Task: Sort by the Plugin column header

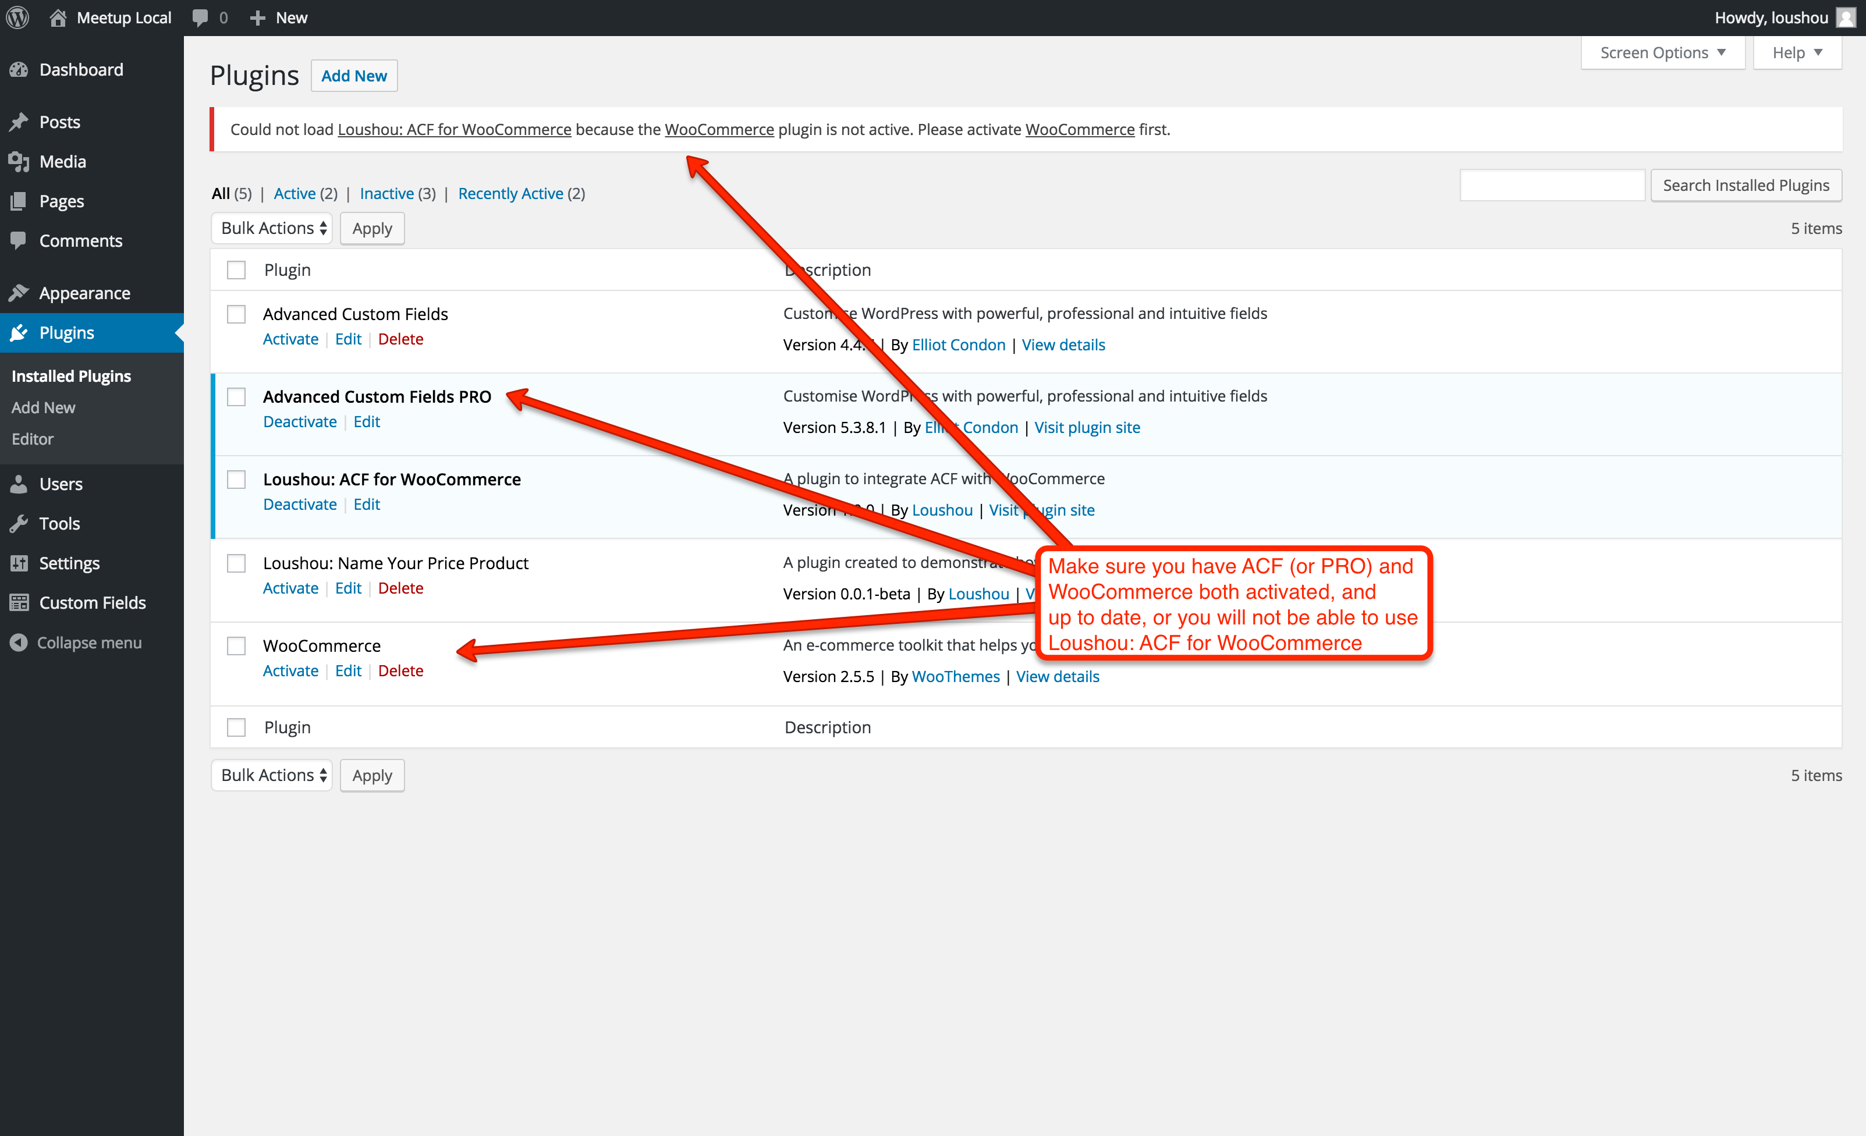Action: click(x=287, y=269)
